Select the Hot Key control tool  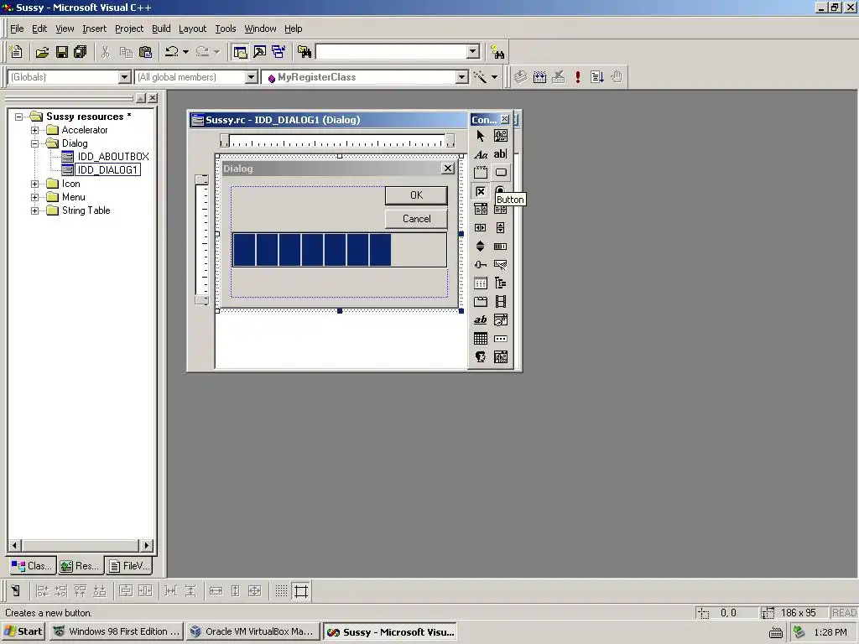point(501,264)
